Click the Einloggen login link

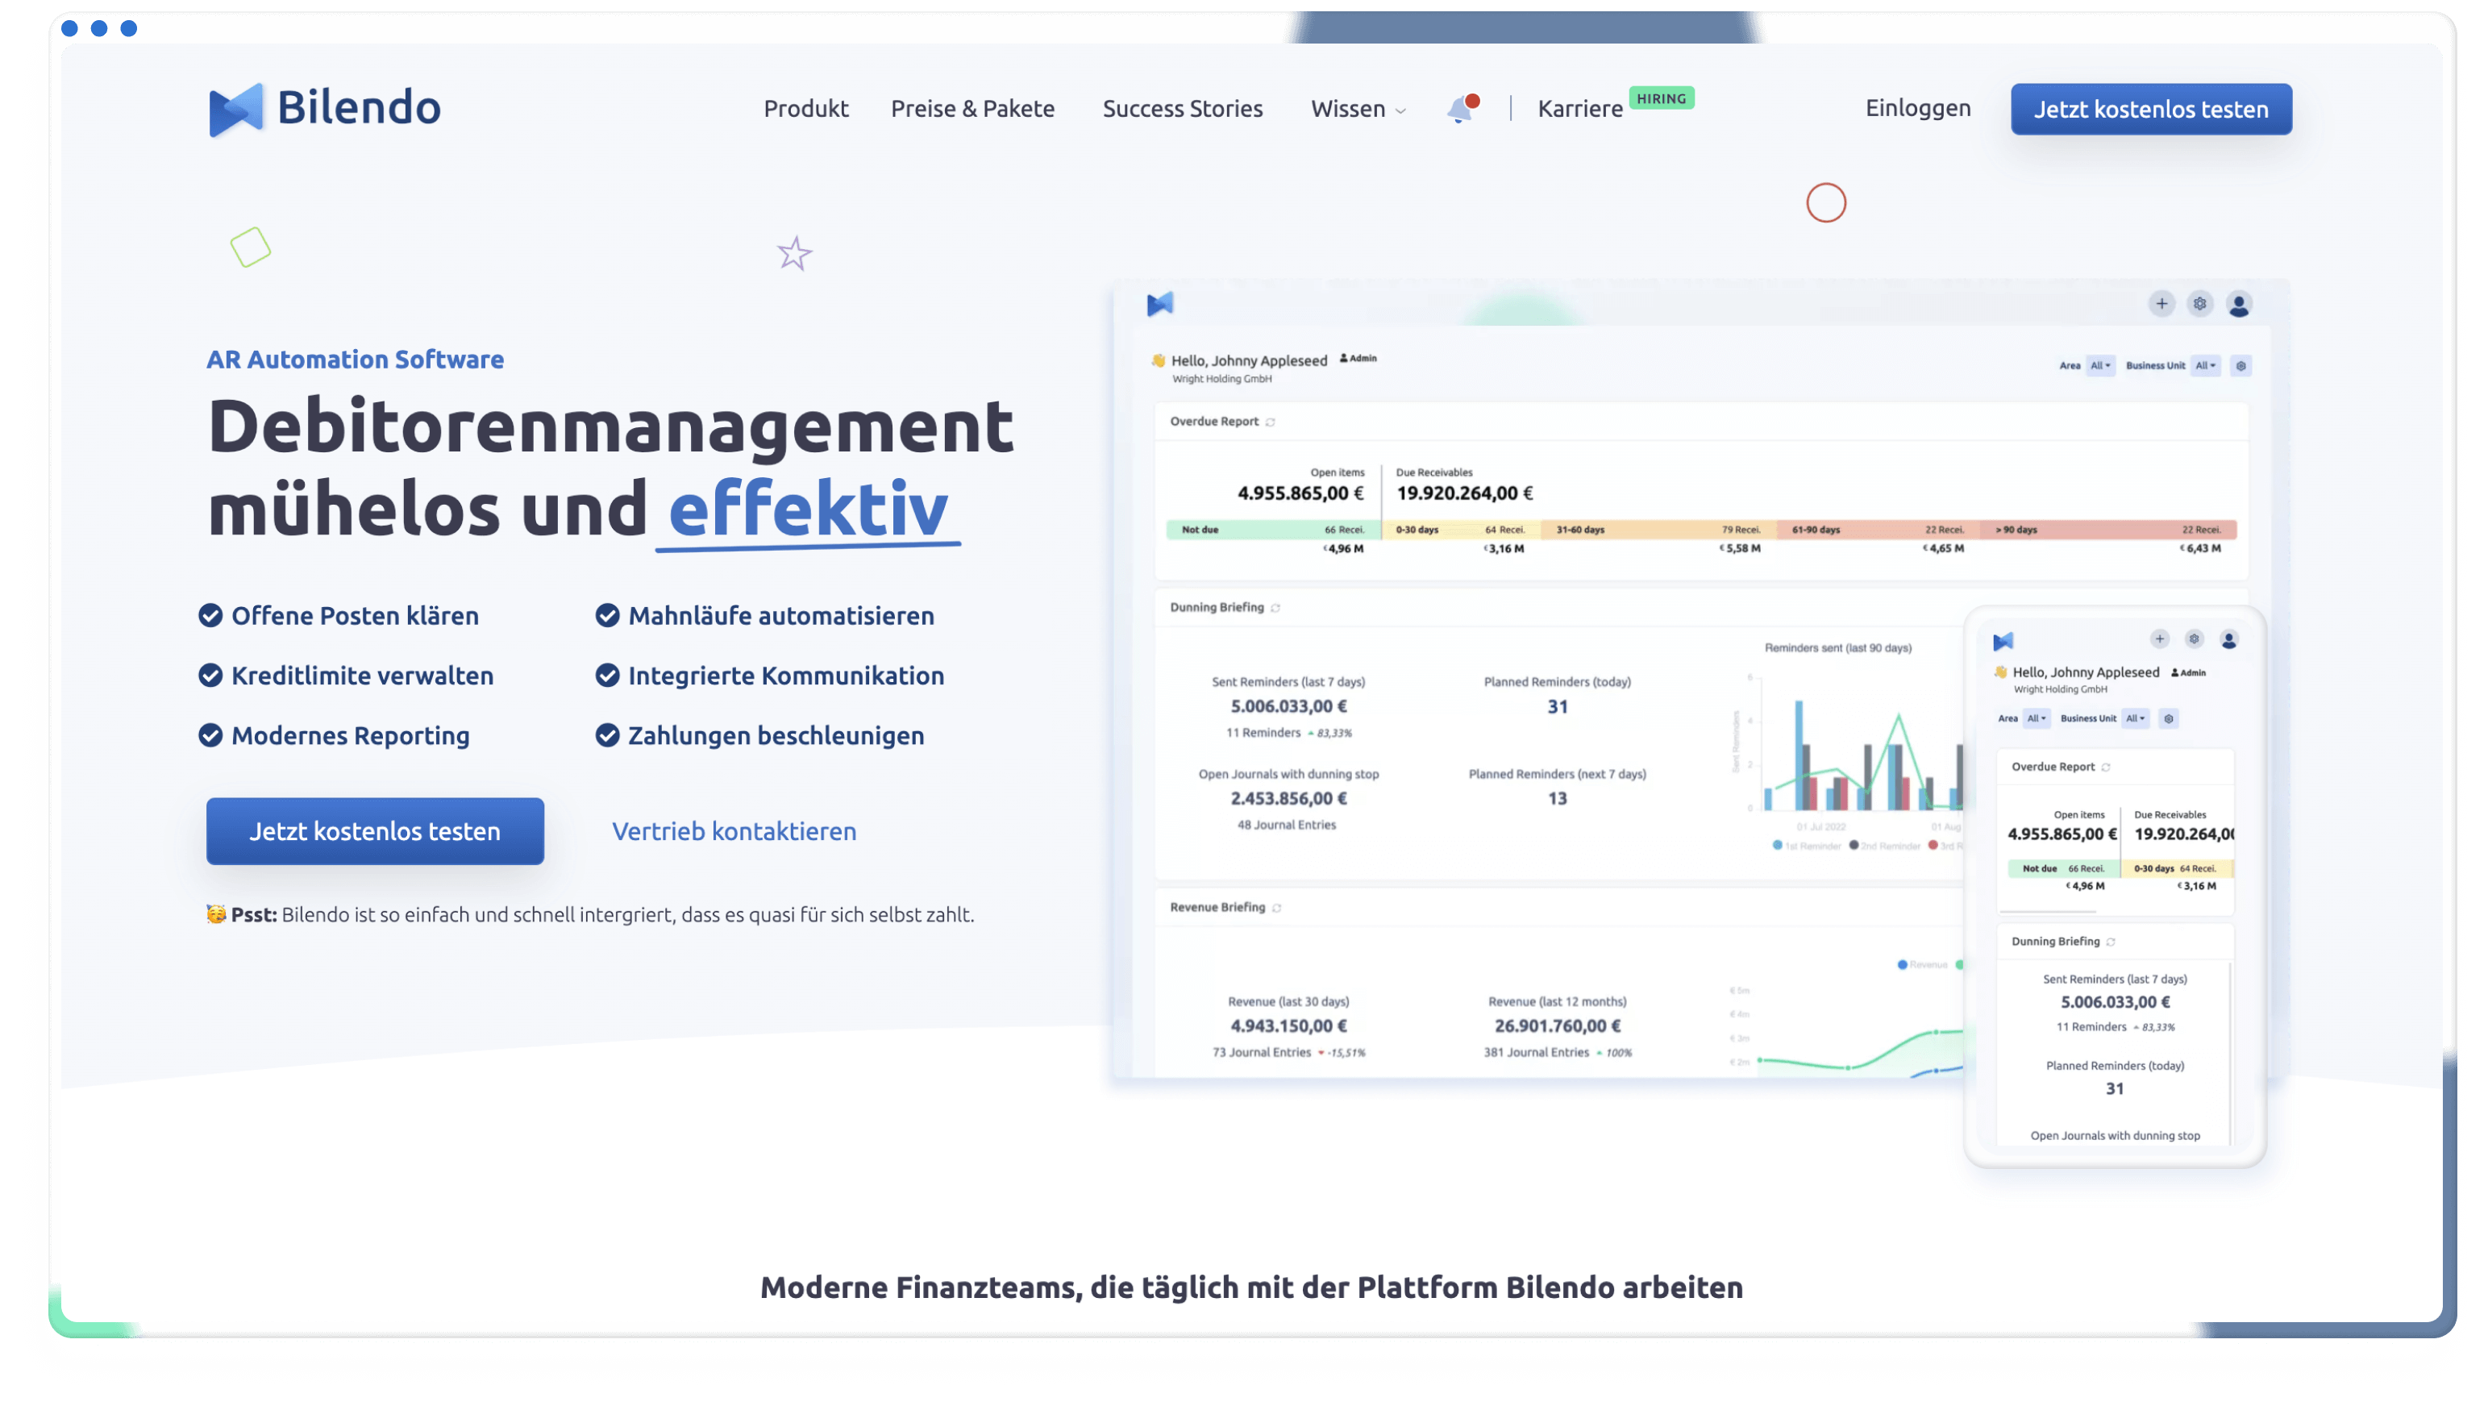(x=1917, y=108)
